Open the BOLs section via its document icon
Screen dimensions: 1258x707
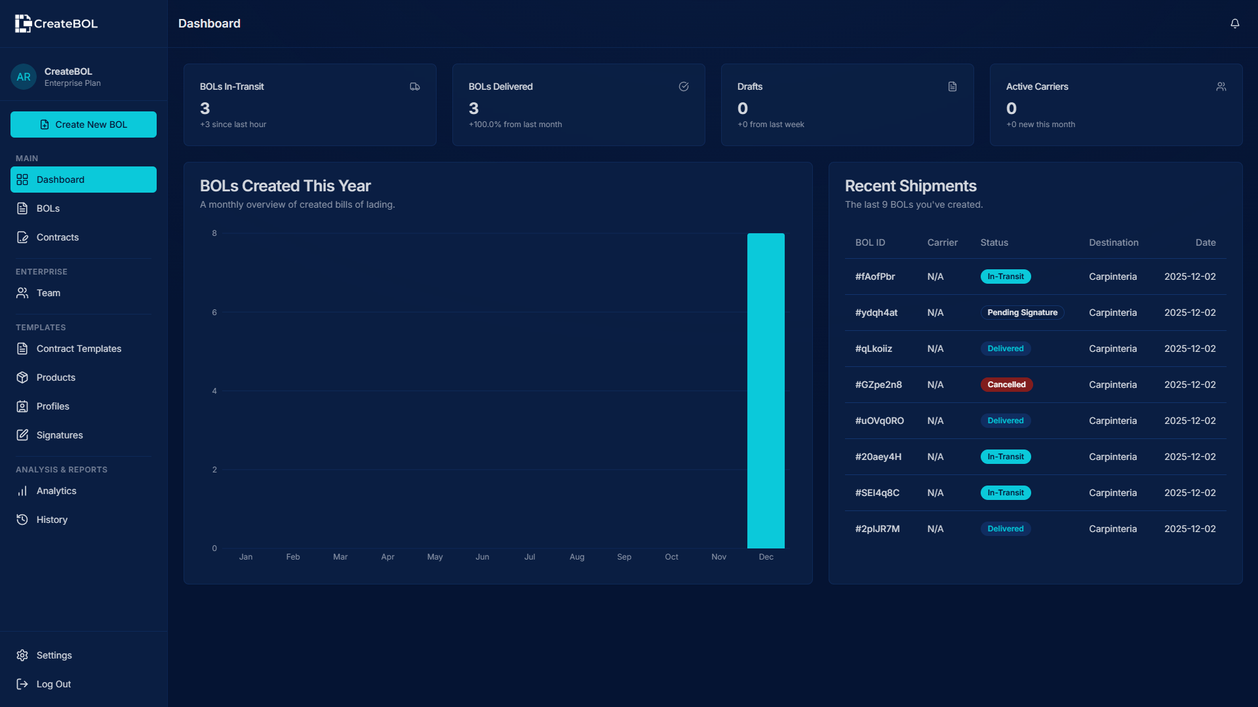(x=22, y=208)
